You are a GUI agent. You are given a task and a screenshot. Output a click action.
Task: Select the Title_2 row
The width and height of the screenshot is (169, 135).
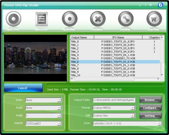coord(115,48)
